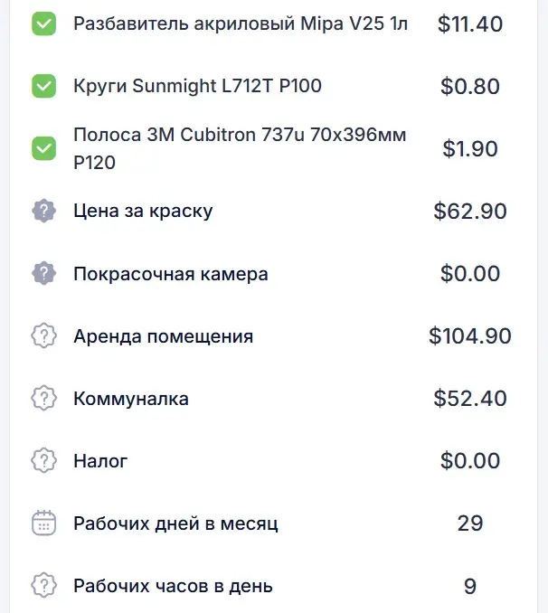The width and height of the screenshot is (548, 613).
Task: Click the question badge next to Коммуналка
Action: 44,398
